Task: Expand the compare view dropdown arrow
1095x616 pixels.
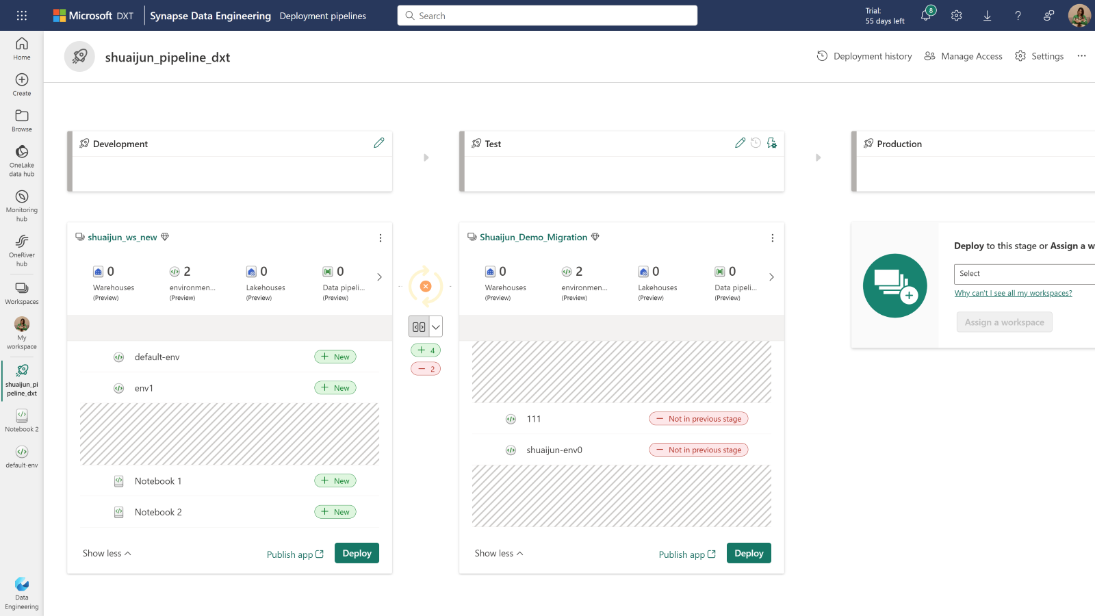Action: click(x=435, y=326)
